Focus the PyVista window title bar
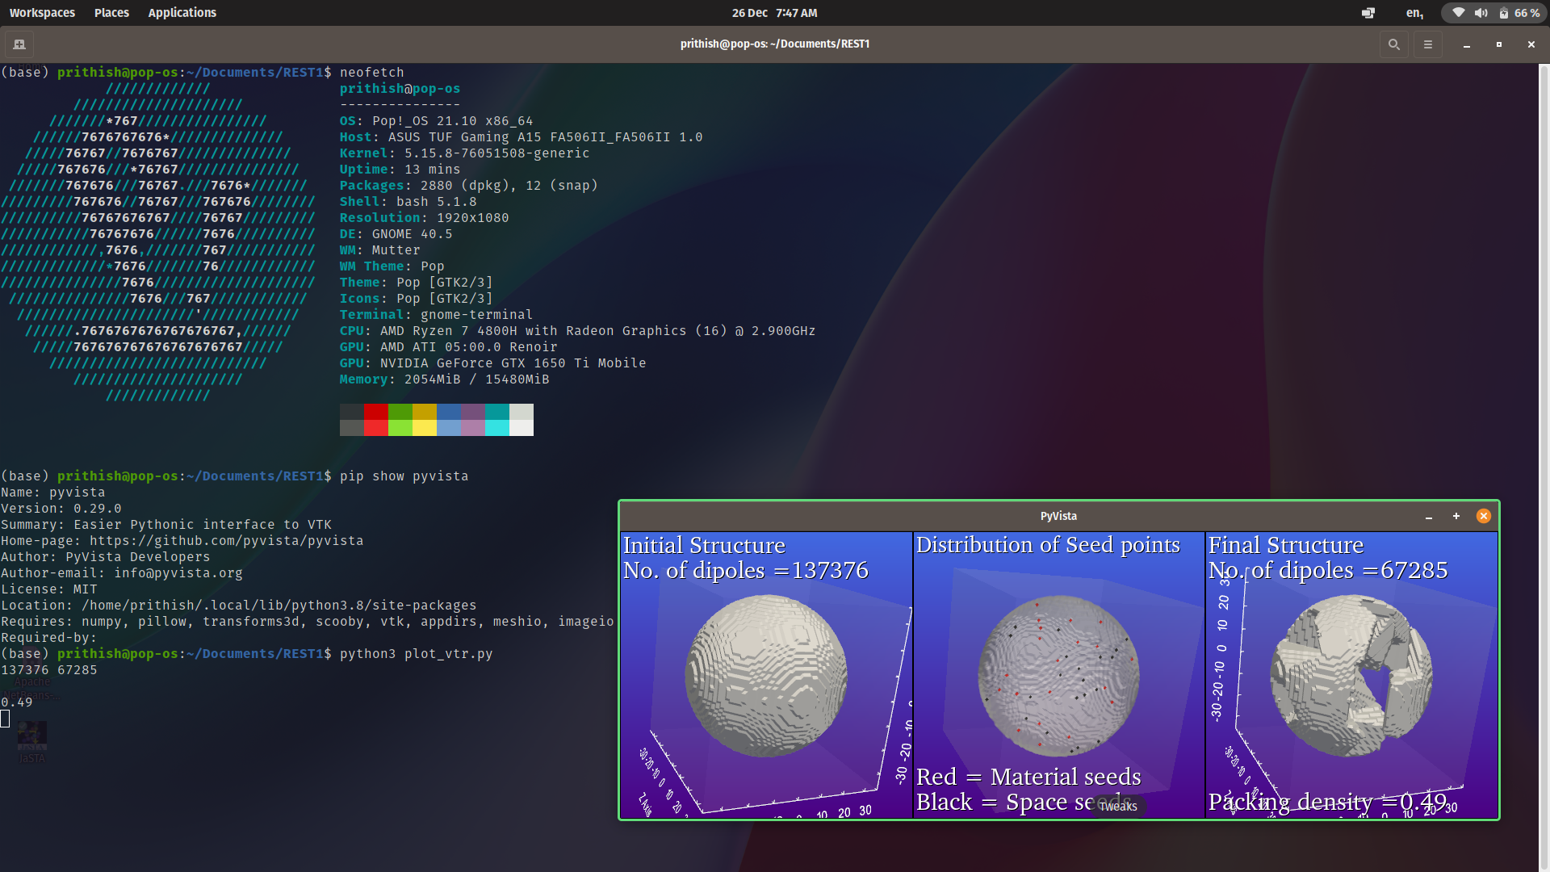The height and width of the screenshot is (872, 1550). [1058, 516]
